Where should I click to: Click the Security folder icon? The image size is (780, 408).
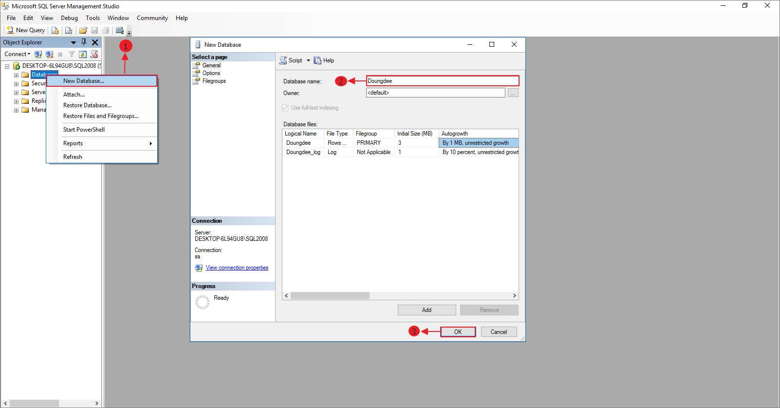click(x=25, y=83)
